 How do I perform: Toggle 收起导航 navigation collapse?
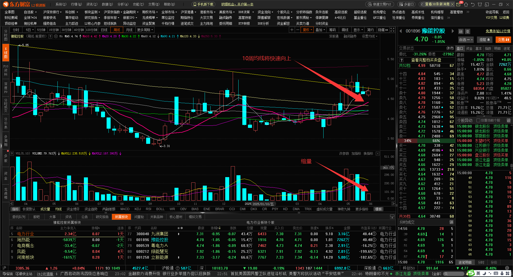click(492, 12)
